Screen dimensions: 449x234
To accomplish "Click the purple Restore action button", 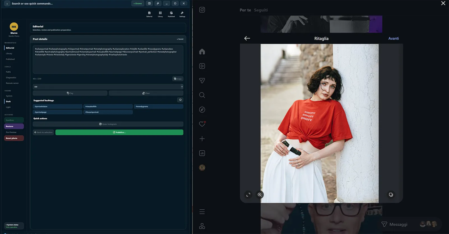I will (14, 126).
